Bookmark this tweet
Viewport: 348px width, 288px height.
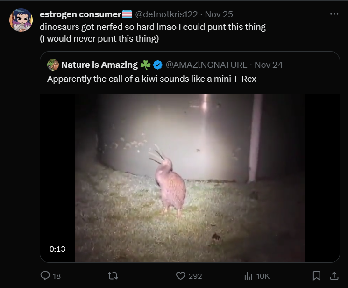tap(316, 276)
